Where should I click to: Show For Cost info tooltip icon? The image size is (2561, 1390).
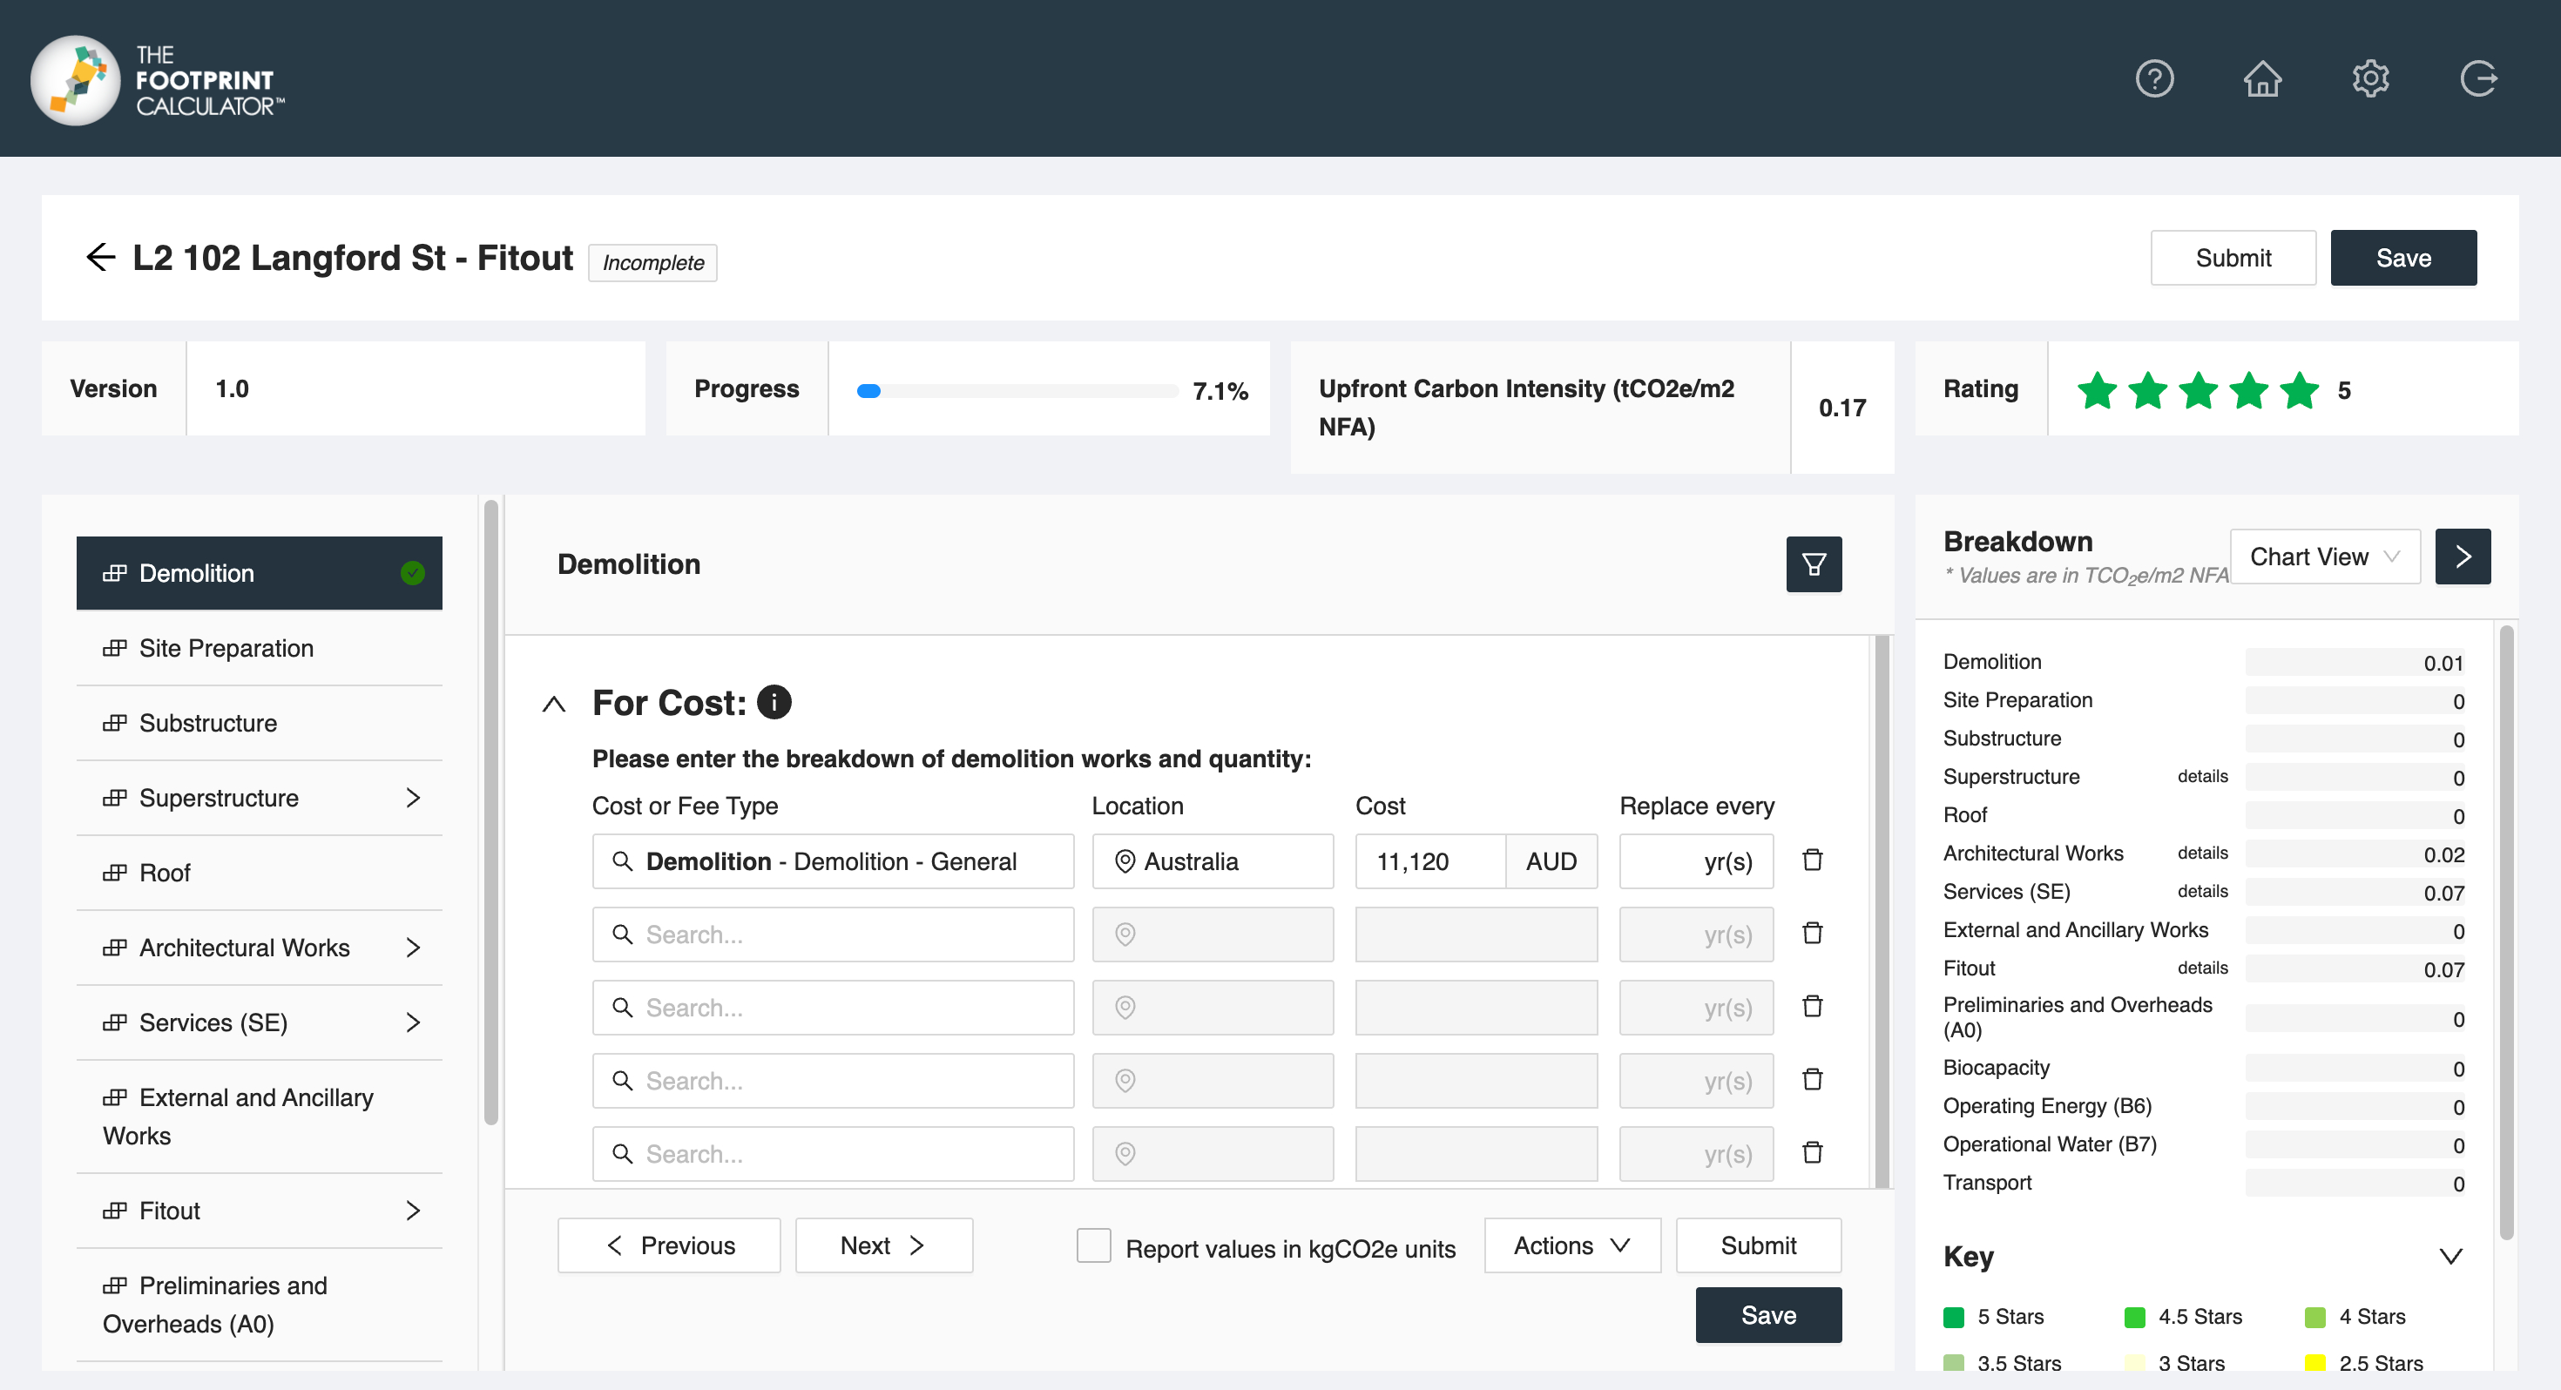pos(774,702)
